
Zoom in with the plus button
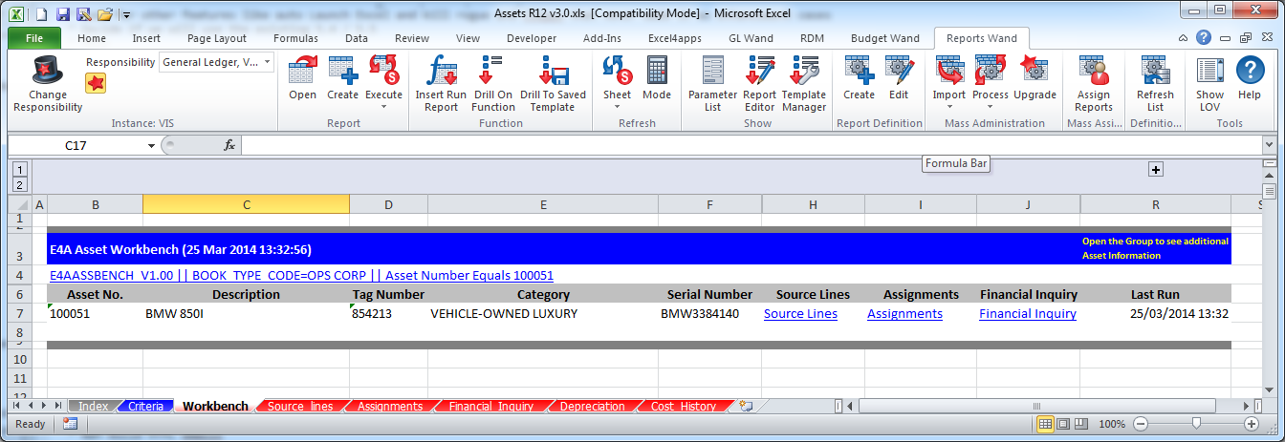pyautogui.click(x=1251, y=423)
